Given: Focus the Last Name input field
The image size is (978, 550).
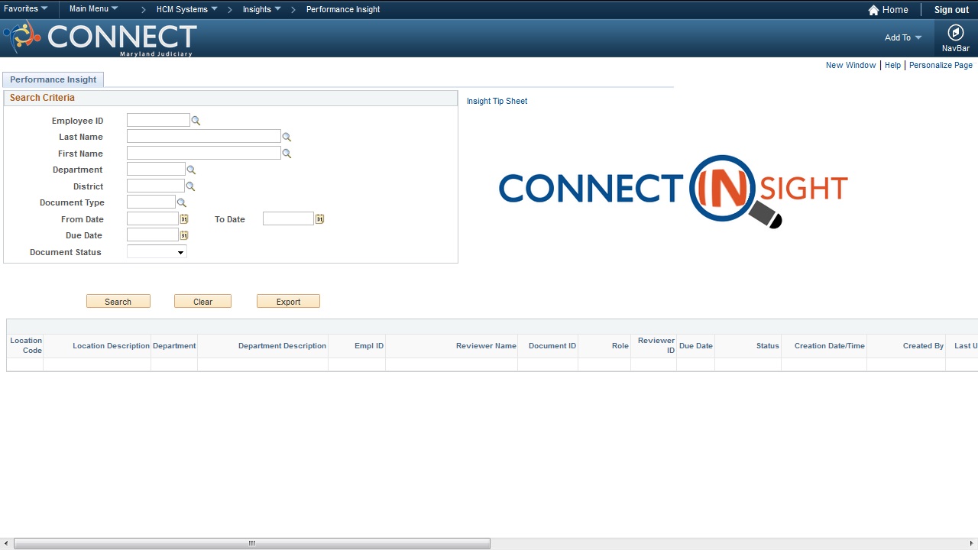Looking at the screenshot, I should click(x=204, y=136).
